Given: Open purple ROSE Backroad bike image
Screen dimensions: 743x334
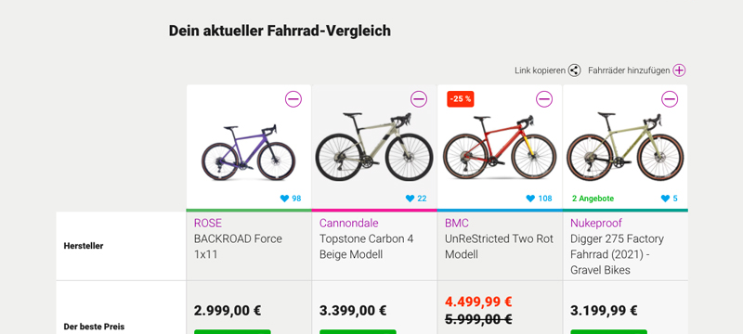Looking at the screenshot, I should pyautogui.click(x=248, y=152).
